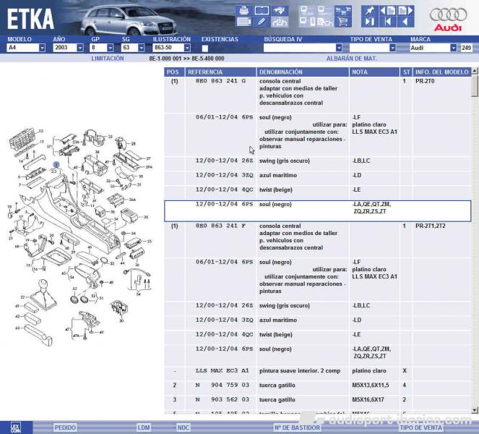Click the INFO. DEL MODELO column header

[x=441, y=72]
